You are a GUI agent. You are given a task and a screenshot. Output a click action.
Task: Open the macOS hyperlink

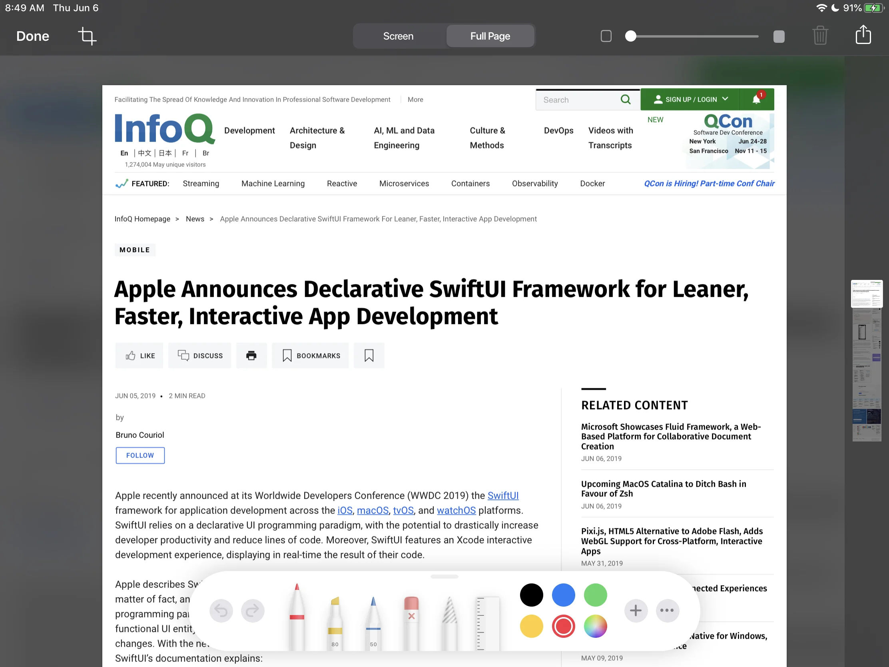pos(373,510)
